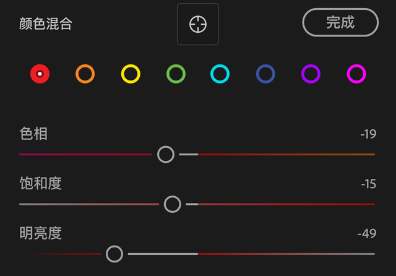Choose the yellow color channel circle
Image resolution: width=396 pixels, height=276 pixels.
coord(131,74)
